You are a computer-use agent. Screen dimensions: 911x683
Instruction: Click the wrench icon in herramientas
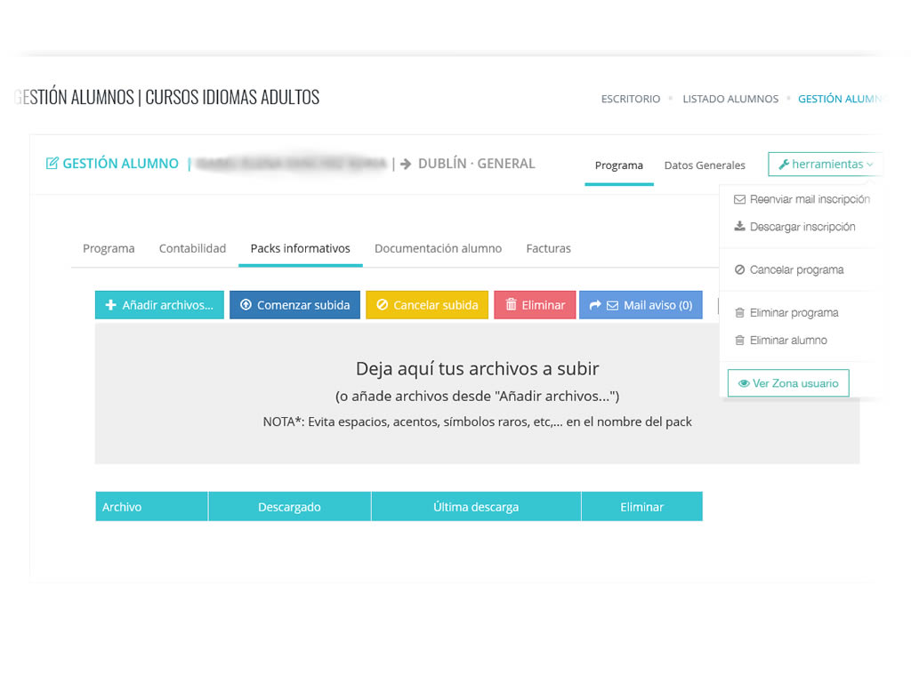coord(783,165)
